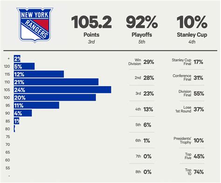Select the 10% Stanley Cup stat
This screenshot has height=183, width=221.
click(x=192, y=29)
